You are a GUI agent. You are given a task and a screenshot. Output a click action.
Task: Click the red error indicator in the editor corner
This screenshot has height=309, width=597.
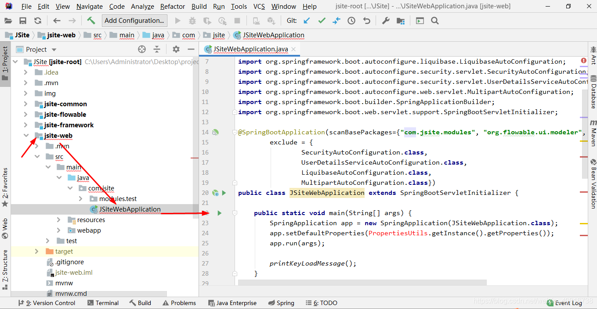[x=583, y=61]
